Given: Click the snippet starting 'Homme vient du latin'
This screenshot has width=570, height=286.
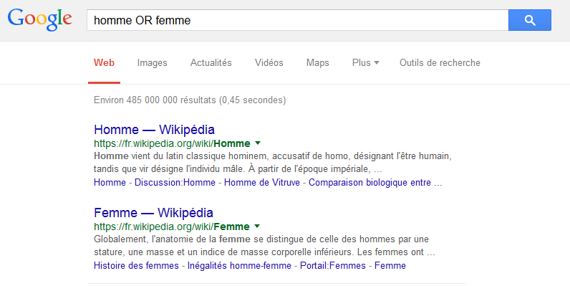Looking at the screenshot, I should (273, 162).
